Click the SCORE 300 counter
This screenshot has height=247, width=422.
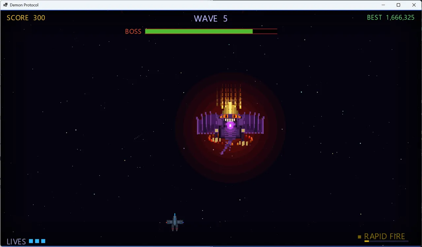26,18
